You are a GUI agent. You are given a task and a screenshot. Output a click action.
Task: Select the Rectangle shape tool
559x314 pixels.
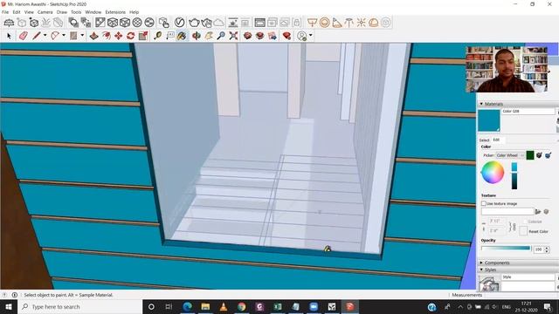click(x=73, y=36)
